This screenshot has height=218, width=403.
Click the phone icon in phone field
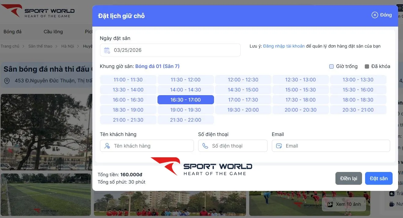(x=205, y=146)
